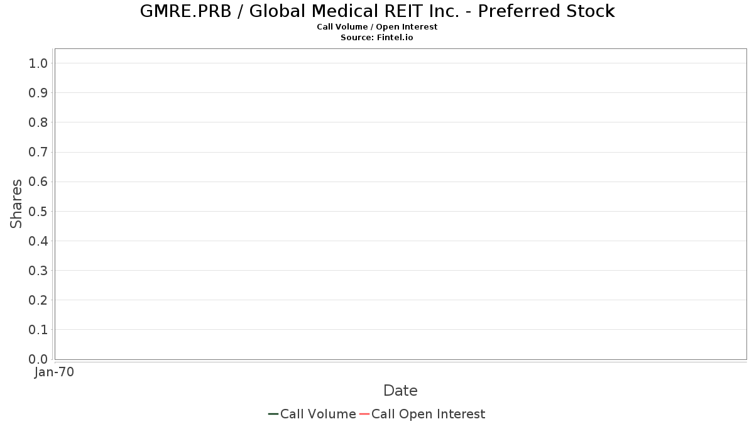Open the Source: Fintel.io text

[377, 38]
